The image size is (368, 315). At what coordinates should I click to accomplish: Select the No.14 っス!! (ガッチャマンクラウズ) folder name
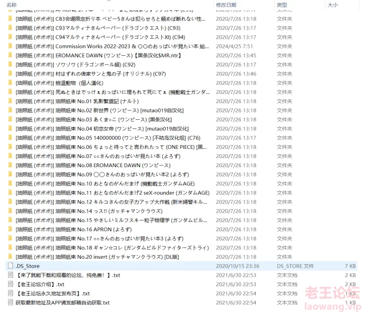click(x=89, y=211)
